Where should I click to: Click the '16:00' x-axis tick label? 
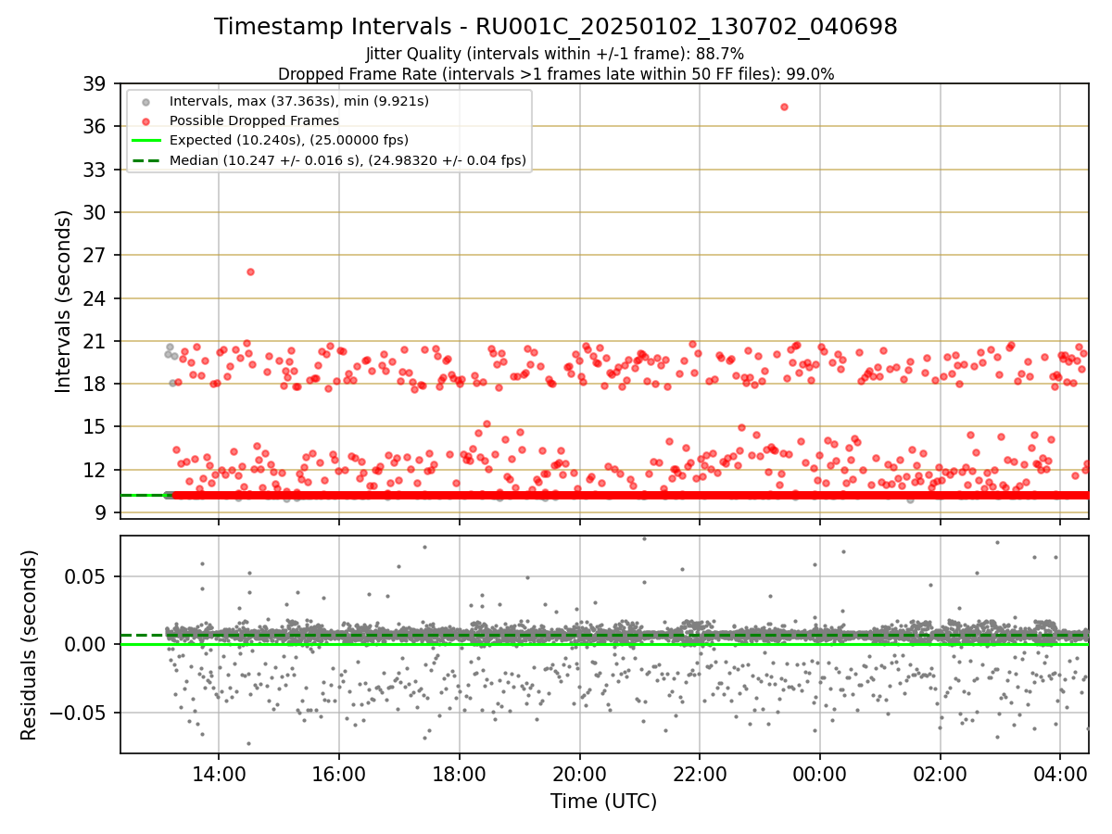click(339, 773)
